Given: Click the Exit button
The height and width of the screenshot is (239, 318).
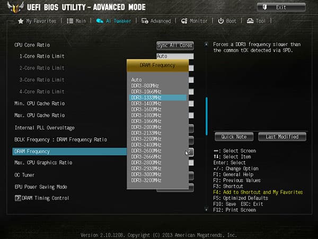Looking at the screenshot, I should tap(281, 7).
